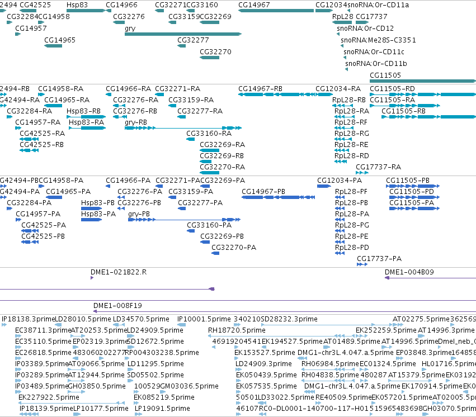The height and width of the screenshot is (417, 476).
Task: Select the CG11505-PD protein label
Action: coord(412,192)
